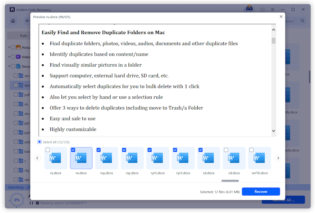Image resolution: width=315 pixels, height=213 pixels.
Task: Check the Pictures category checkbox
Action: [13, 47]
